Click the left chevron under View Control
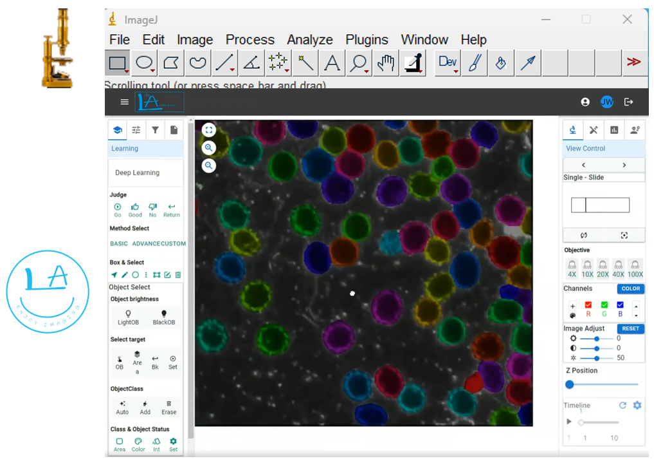The width and height of the screenshot is (654, 461). coord(583,165)
